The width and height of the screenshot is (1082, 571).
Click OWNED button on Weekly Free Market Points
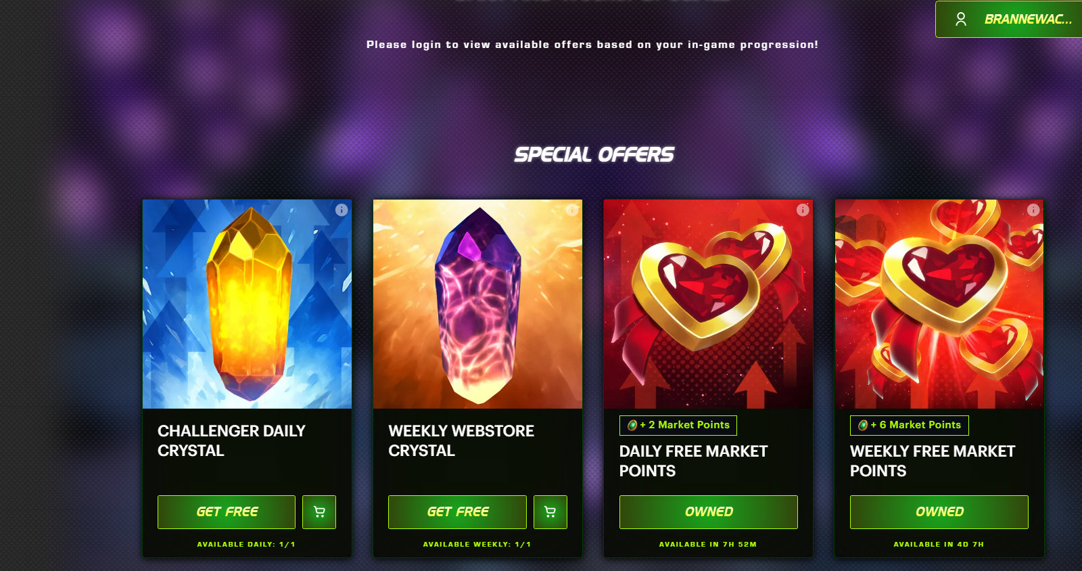[x=939, y=512]
